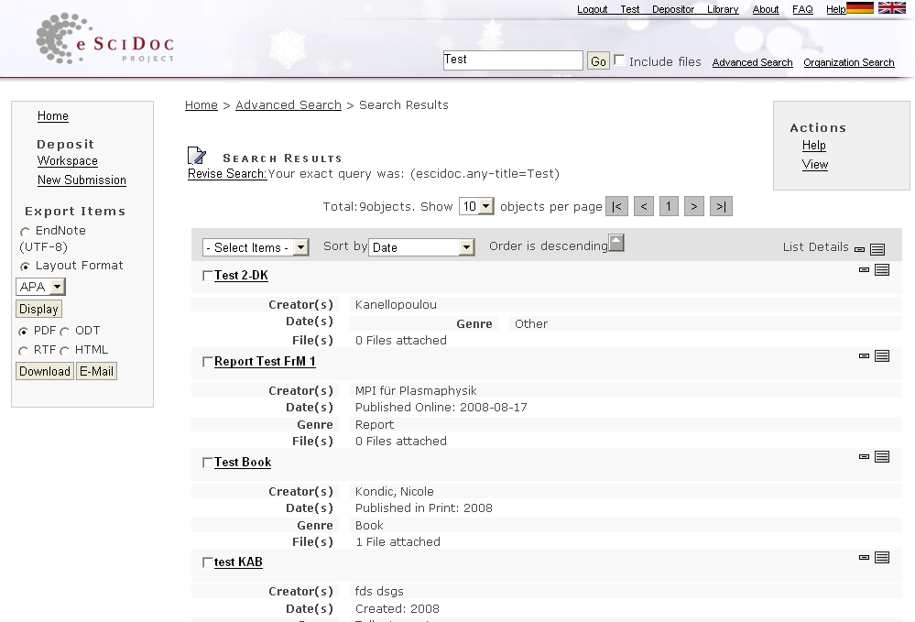Show full details for Test Book
Image resolution: width=915 pixels, height=622 pixels.
(882, 457)
